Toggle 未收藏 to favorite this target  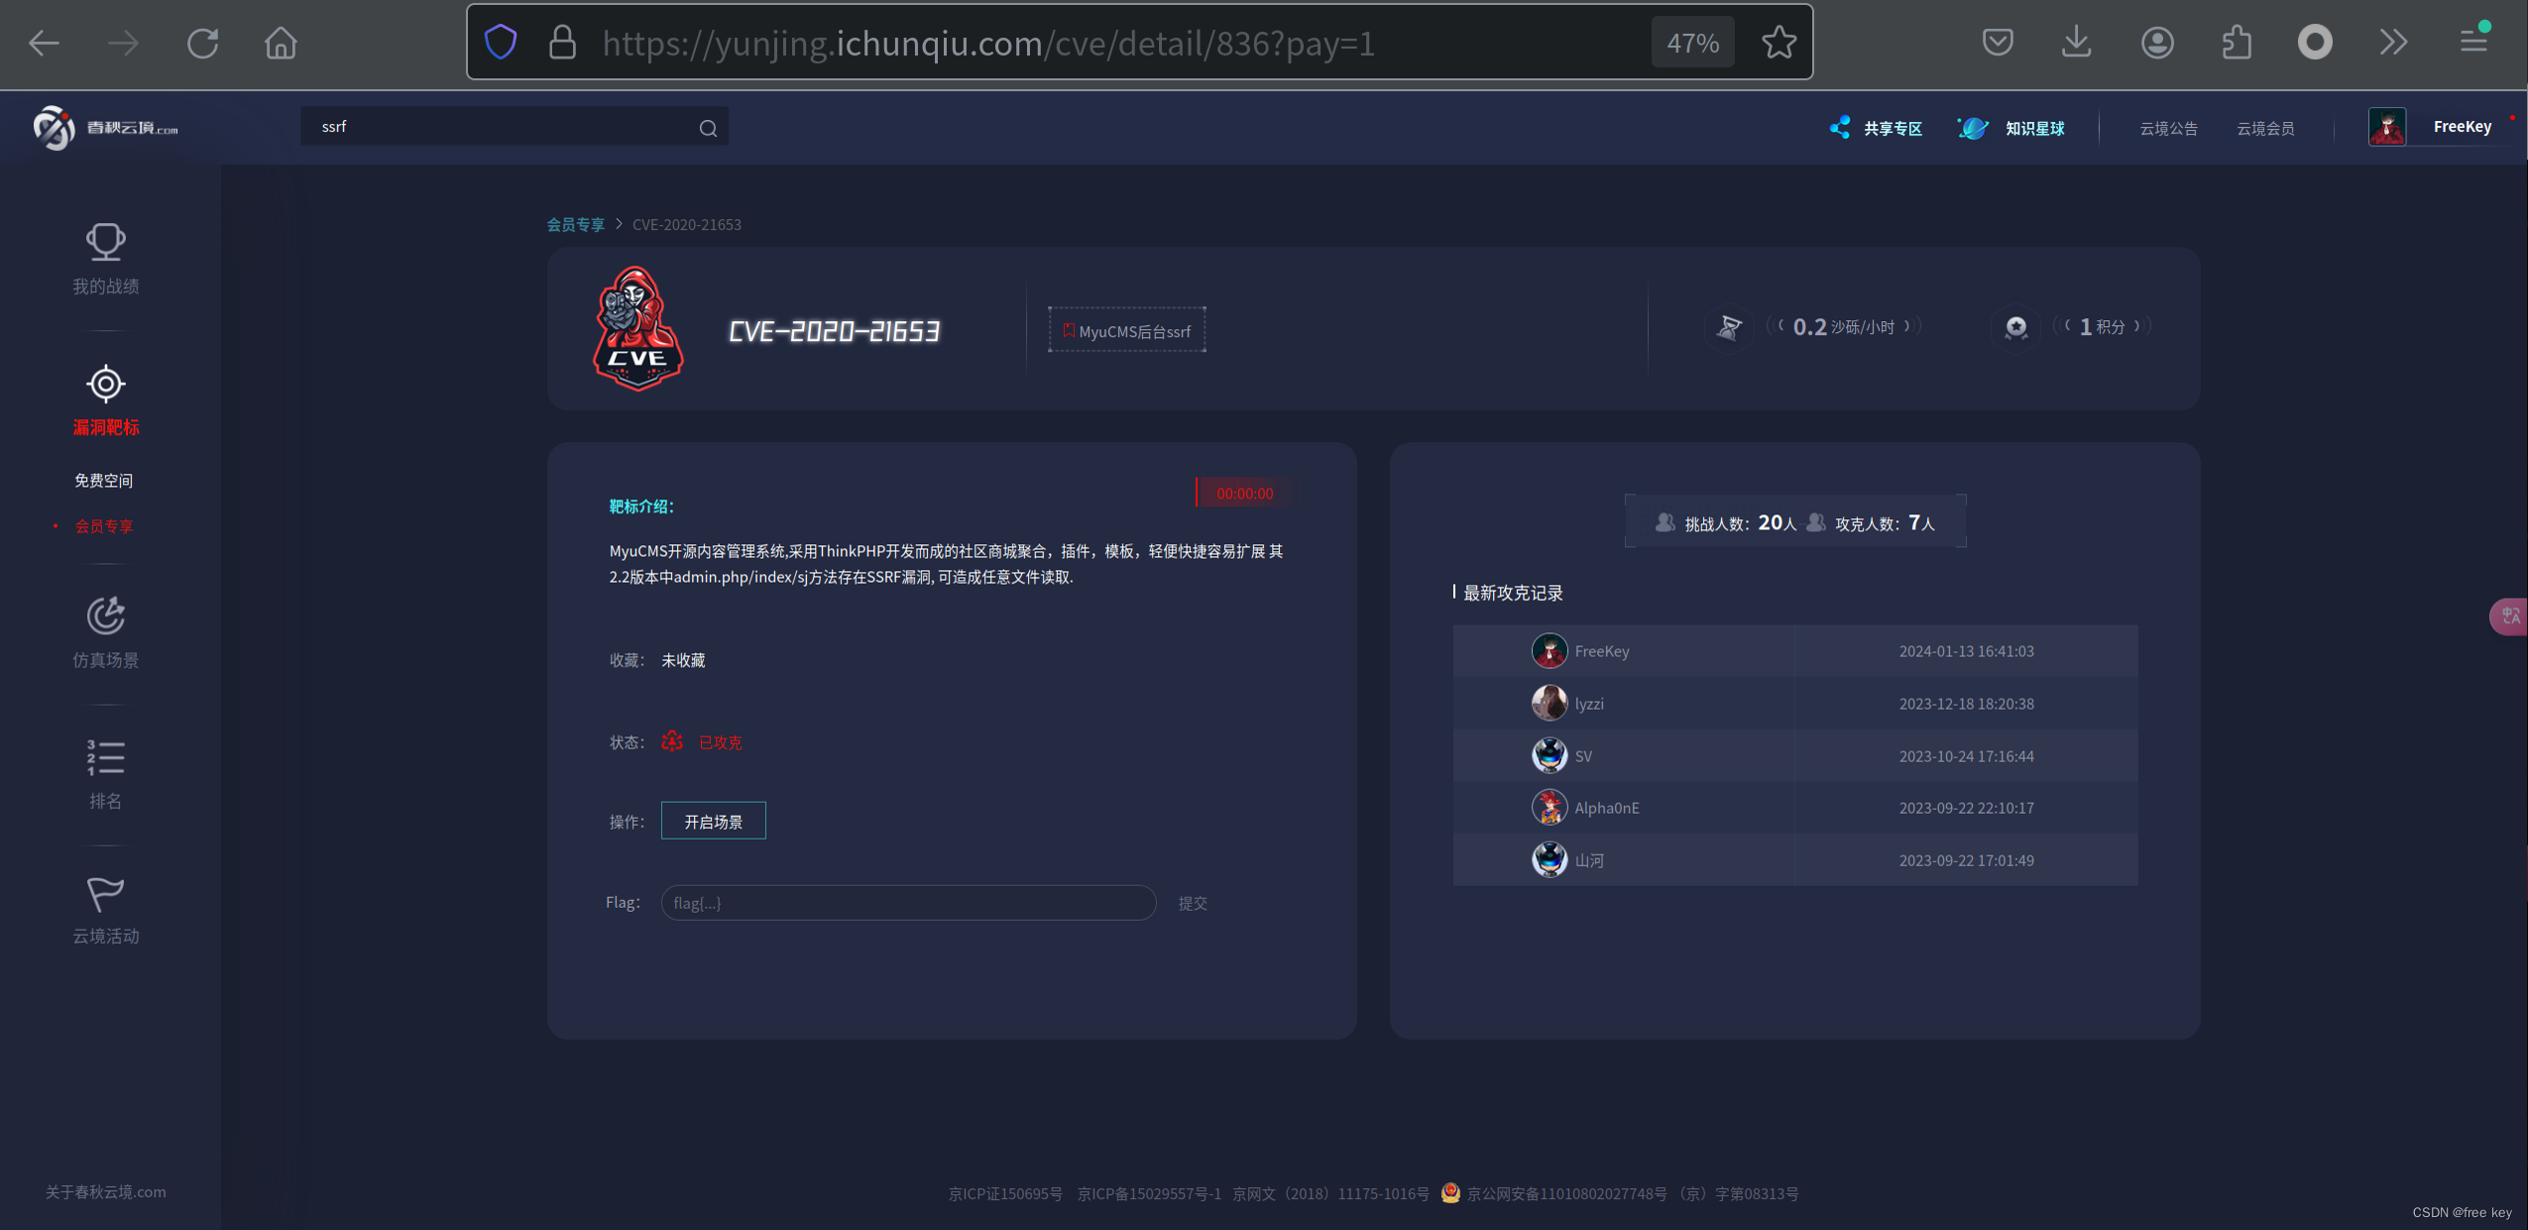pos(682,660)
